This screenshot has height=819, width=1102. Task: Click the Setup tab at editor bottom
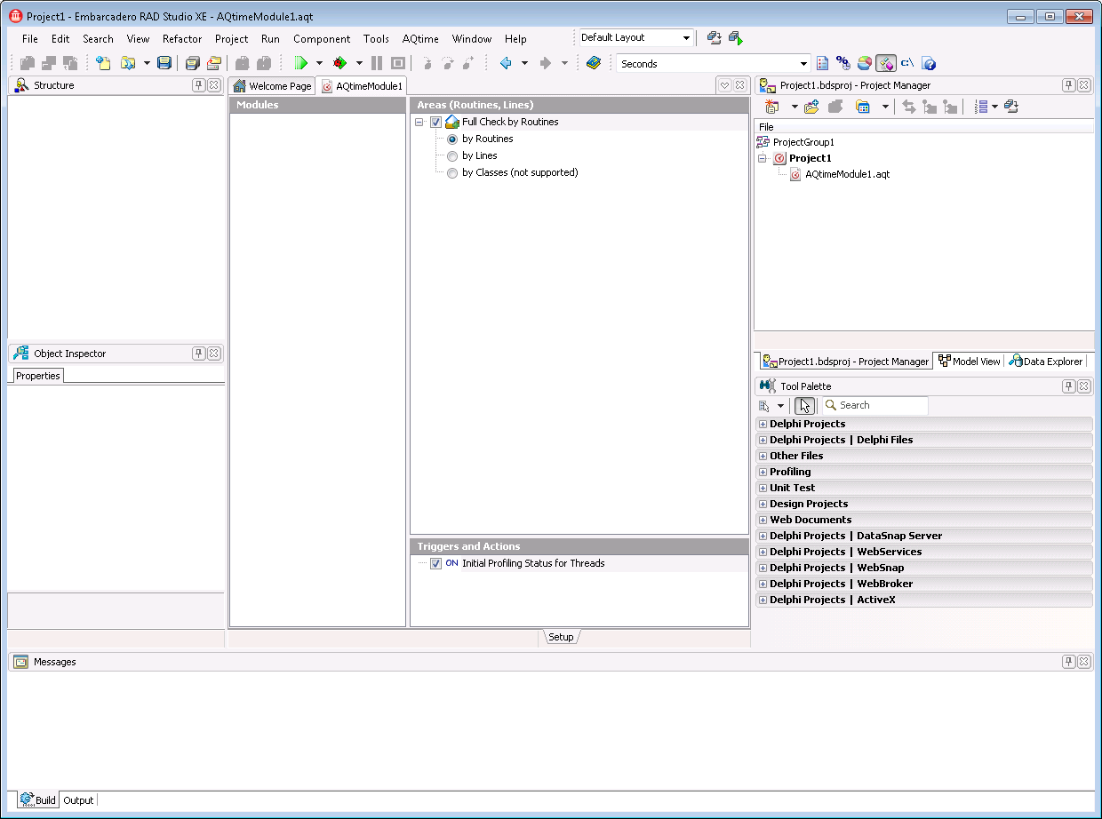(x=561, y=637)
